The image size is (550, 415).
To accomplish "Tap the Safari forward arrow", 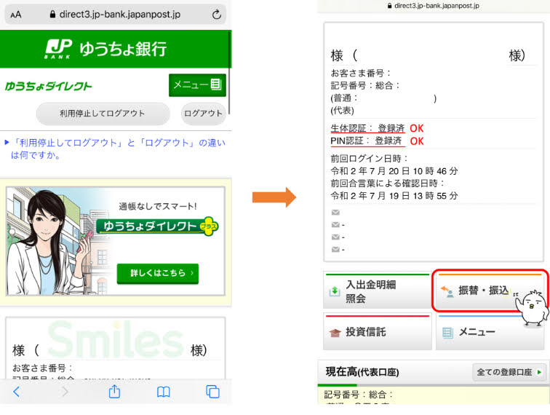I will tap(65, 392).
